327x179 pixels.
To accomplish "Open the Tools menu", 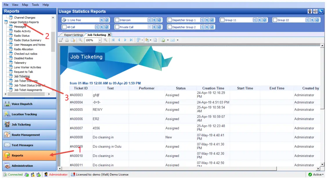I will click(x=35, y=4).
